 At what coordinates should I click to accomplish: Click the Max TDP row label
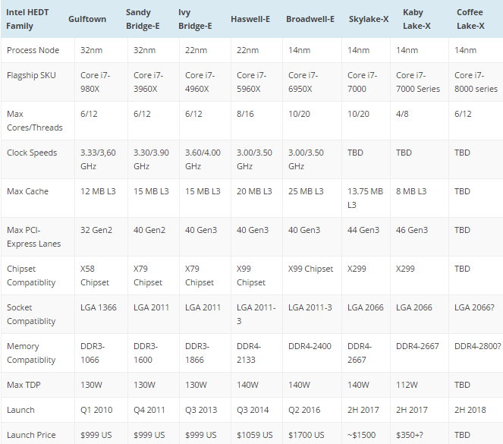(24, 385)
